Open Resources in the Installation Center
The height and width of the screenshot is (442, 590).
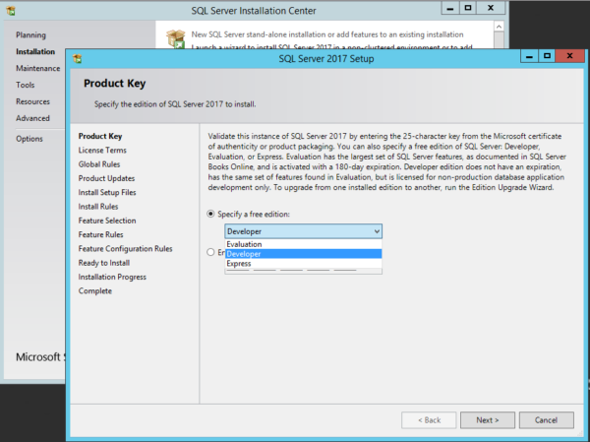click(32, 101)
